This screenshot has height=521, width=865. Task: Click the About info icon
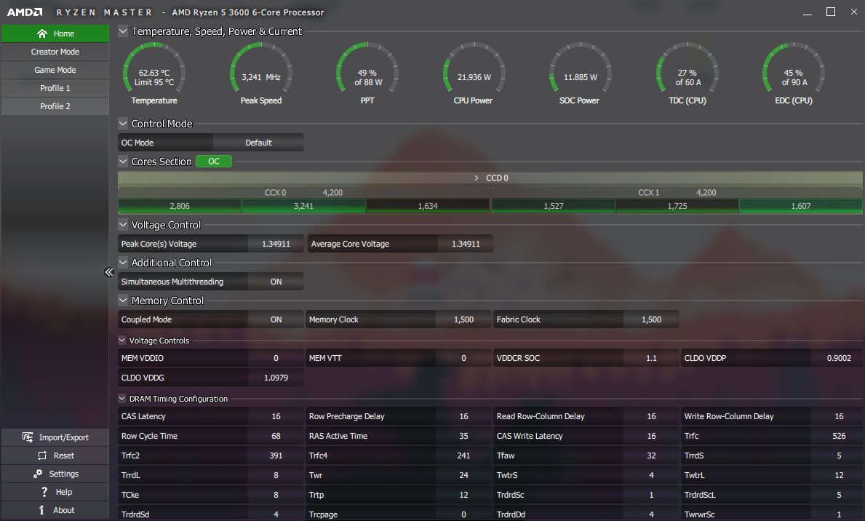(41, 510)
